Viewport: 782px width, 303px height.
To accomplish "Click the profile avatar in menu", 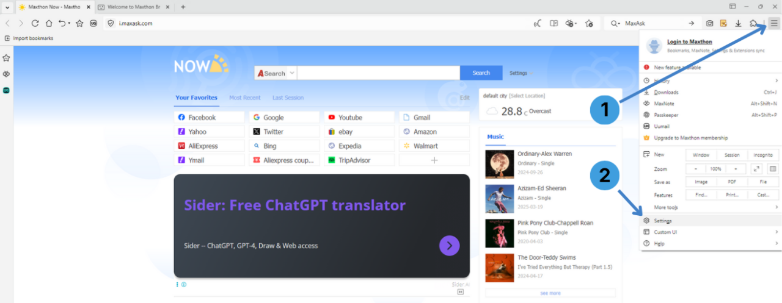I will [654, 46].
